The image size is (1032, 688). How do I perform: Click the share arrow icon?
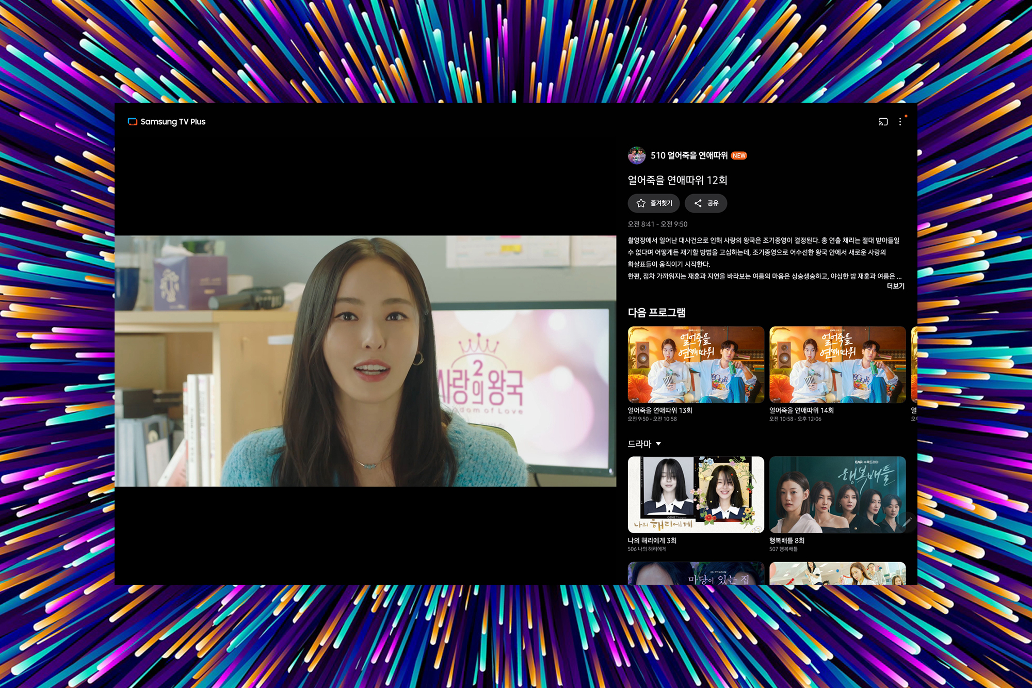coord(698,203)
